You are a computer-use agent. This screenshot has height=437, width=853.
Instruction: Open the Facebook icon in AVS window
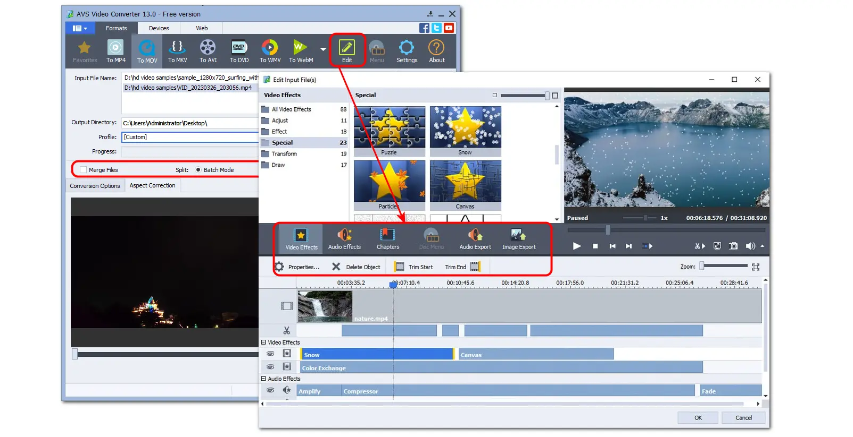[424, 28]
